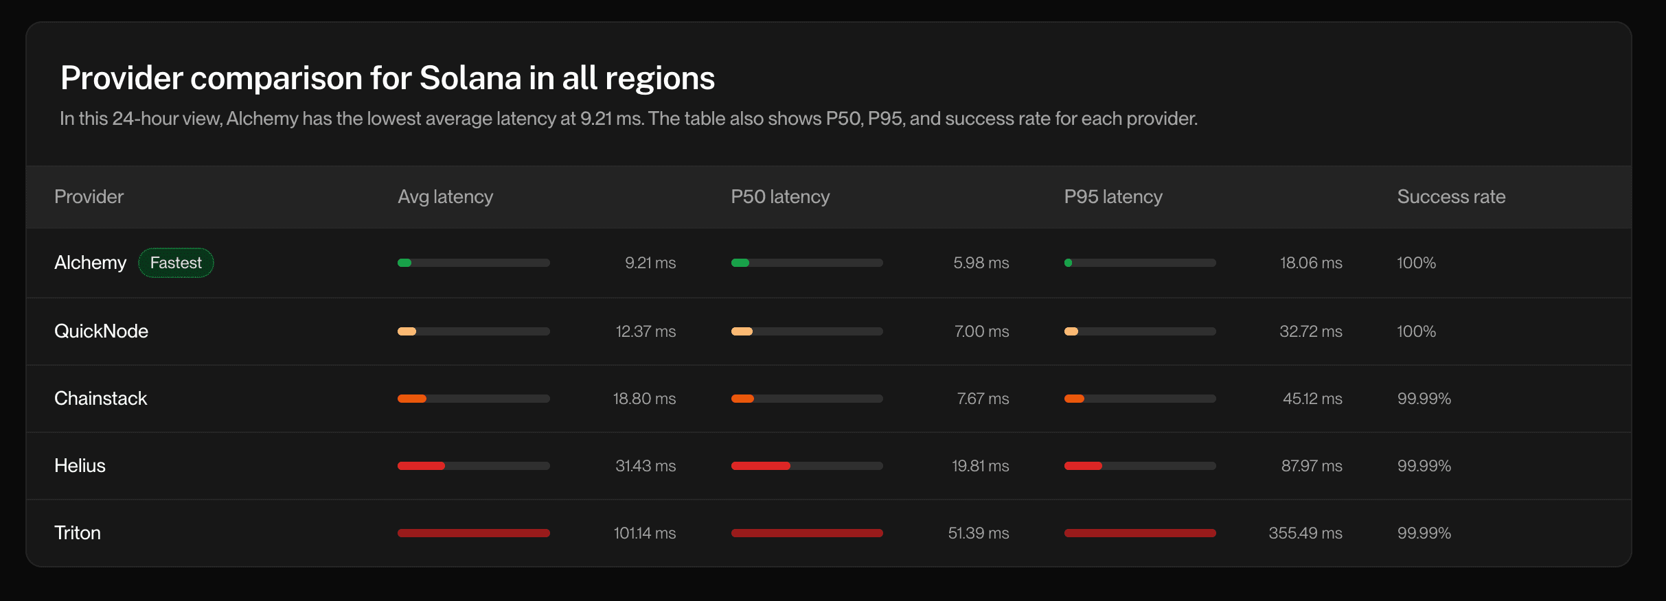Click the 7.67 ms value
The image size is (1666, 601).
coord(983,399)
